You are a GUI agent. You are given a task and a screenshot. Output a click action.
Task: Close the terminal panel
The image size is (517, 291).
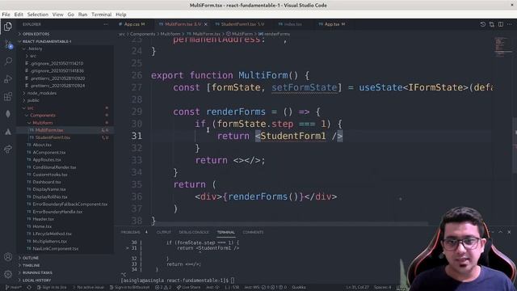[x=509, y=232]
